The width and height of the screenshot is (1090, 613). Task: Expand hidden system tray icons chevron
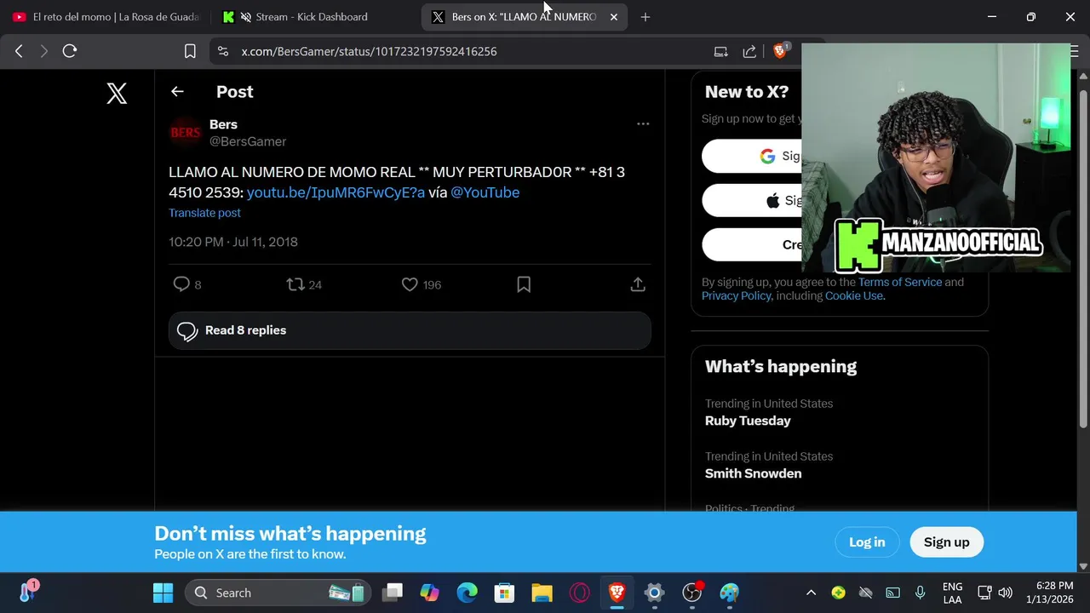pyautogui.click(x=811, y=593)
